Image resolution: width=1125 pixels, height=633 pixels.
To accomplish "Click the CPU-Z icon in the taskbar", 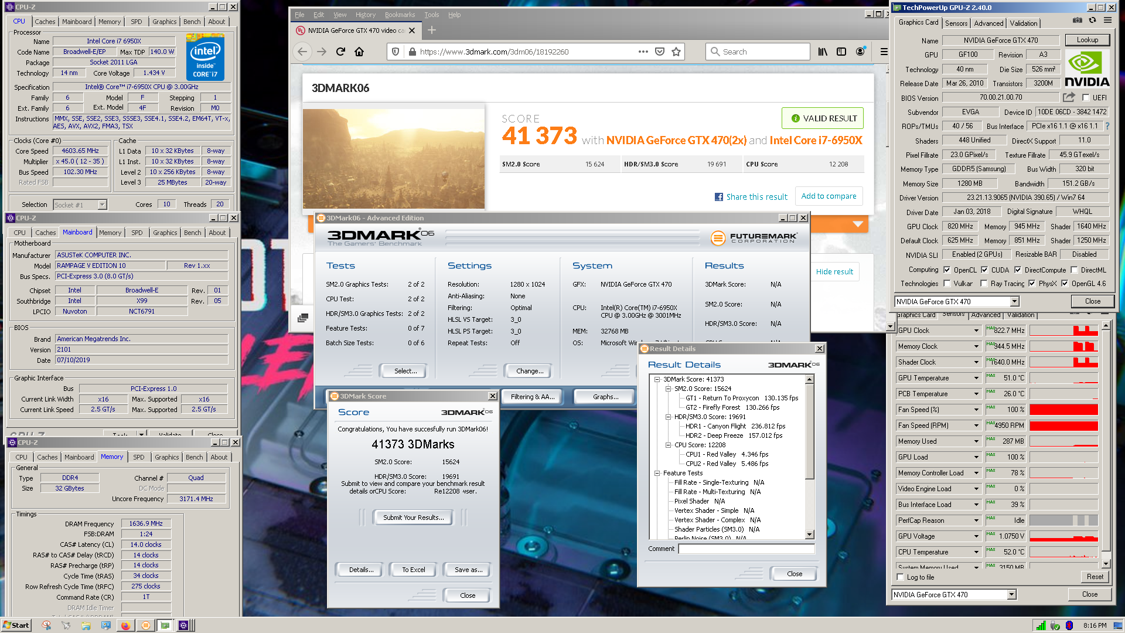I will point(183,625).
